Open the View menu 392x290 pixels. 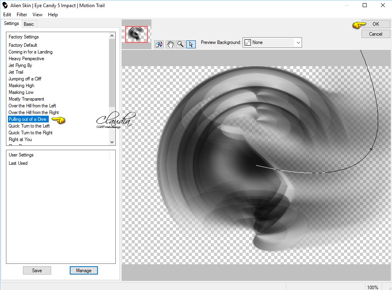coord(37,15)
